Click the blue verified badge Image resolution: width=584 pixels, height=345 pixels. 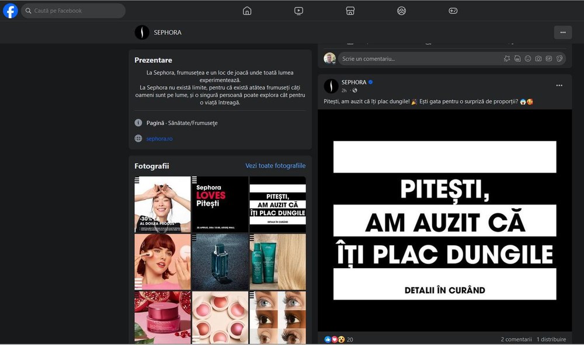(x=371, y=82)
